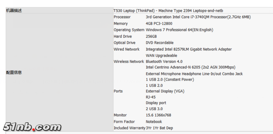This screenshot has width=273, height=134.
Task: Click the Ports label
Action: point(118,91)
